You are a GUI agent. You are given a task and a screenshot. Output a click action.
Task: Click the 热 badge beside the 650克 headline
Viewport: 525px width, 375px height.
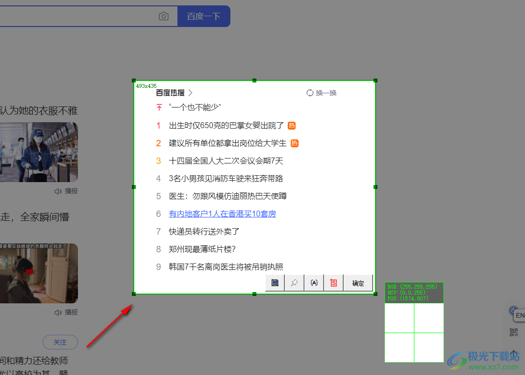(292, 126)
